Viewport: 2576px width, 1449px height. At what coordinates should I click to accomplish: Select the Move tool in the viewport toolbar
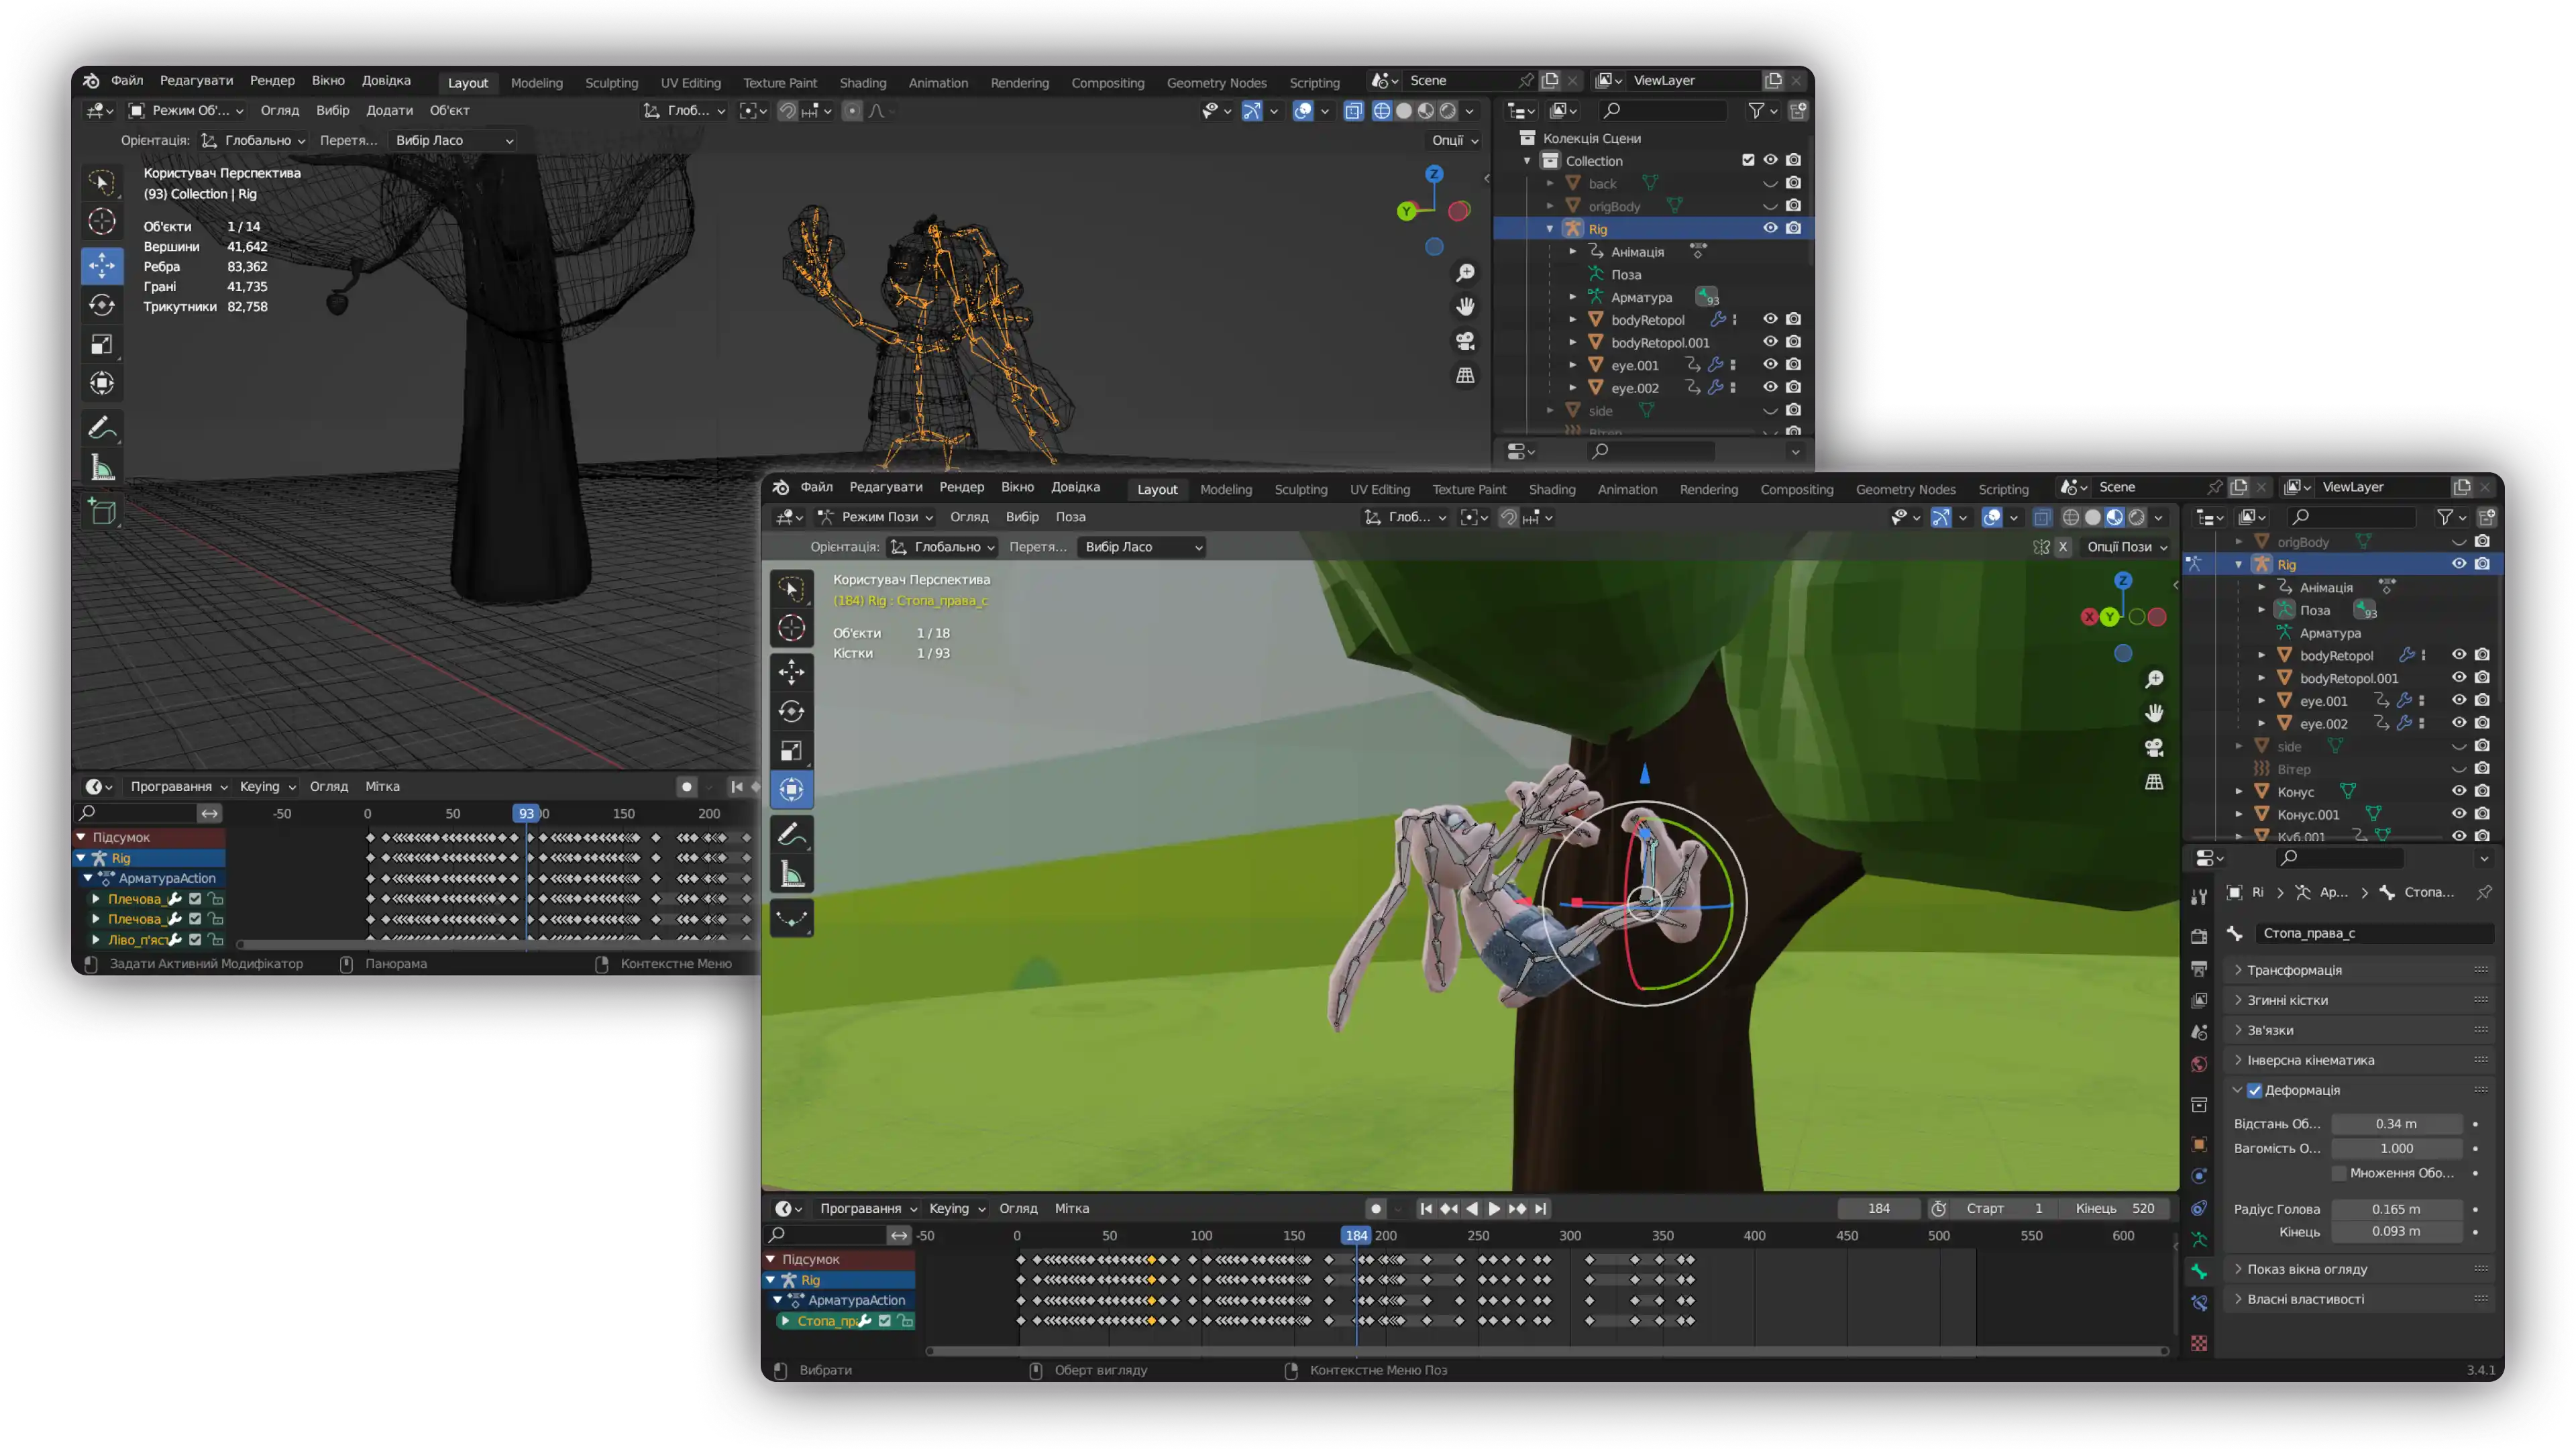coord(791,672)
